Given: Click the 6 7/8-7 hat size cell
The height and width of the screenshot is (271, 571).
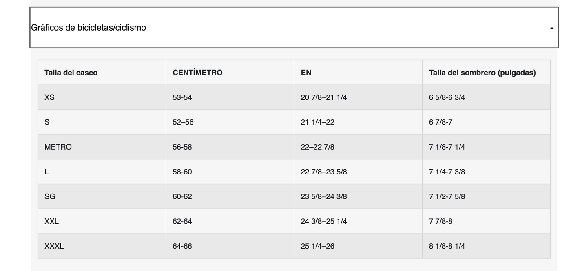Looking at the screenshot, I should (440, 122).
